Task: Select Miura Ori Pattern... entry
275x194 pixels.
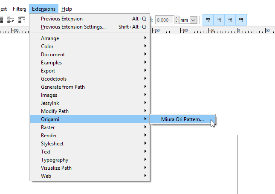Action: click(x=182, y=119)
